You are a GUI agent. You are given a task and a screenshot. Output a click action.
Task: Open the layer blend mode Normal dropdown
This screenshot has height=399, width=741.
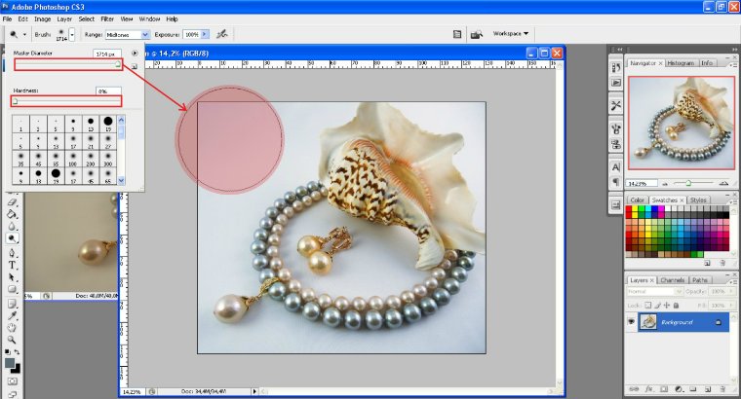tap(655, 292)
